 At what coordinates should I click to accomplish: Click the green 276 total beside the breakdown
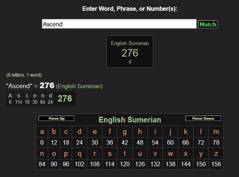[x=65, y=98]
